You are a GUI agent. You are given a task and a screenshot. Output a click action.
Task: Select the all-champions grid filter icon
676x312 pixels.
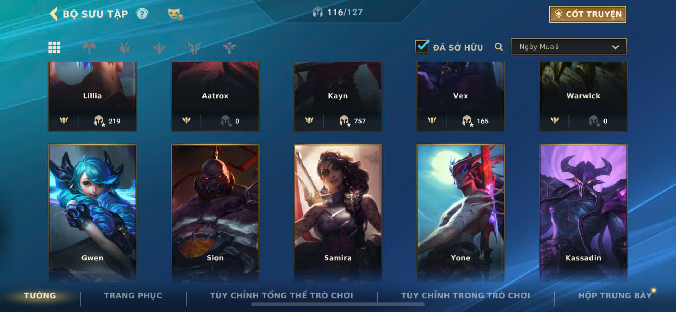[x=55, y=47]
